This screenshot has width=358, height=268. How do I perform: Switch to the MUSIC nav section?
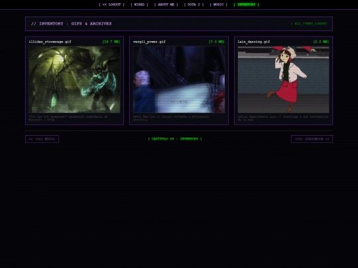219,5
